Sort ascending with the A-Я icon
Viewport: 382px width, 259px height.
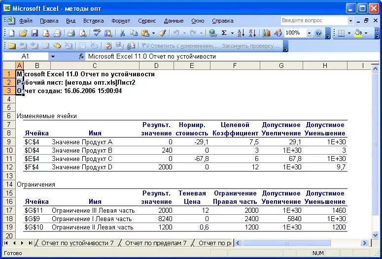pyautogui.click(x=241, y=33)
